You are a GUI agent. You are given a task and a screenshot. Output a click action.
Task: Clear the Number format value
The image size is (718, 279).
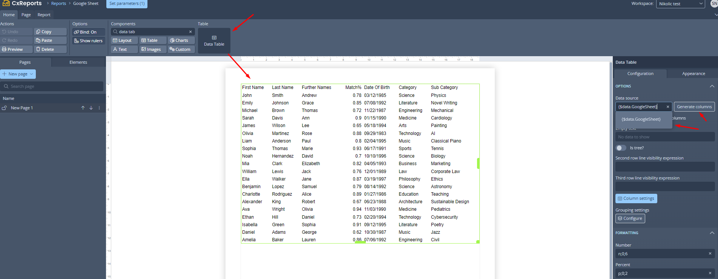tap(710, 254)
